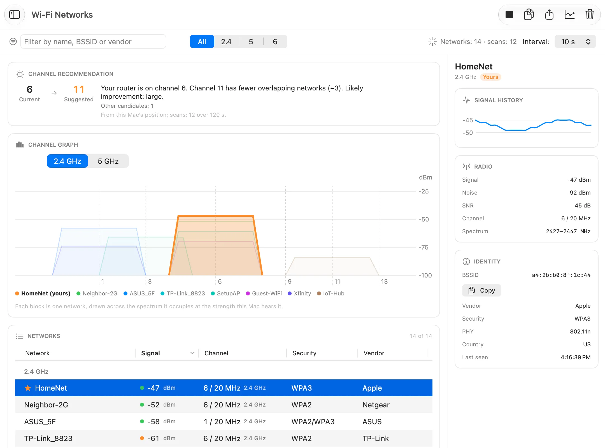The image size is (605, 448).
Task: Click the suggested channel 11 number
Action: pos(79,89)
